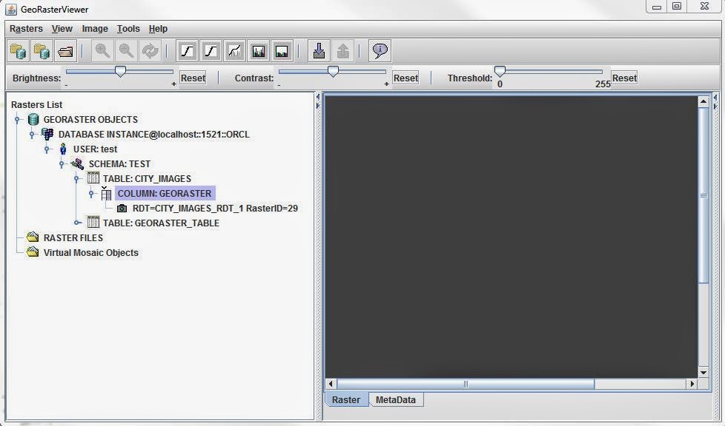Collapse the DATABASE INSTANCE tree node
This screenshot has width=725, height=426.
32,135
